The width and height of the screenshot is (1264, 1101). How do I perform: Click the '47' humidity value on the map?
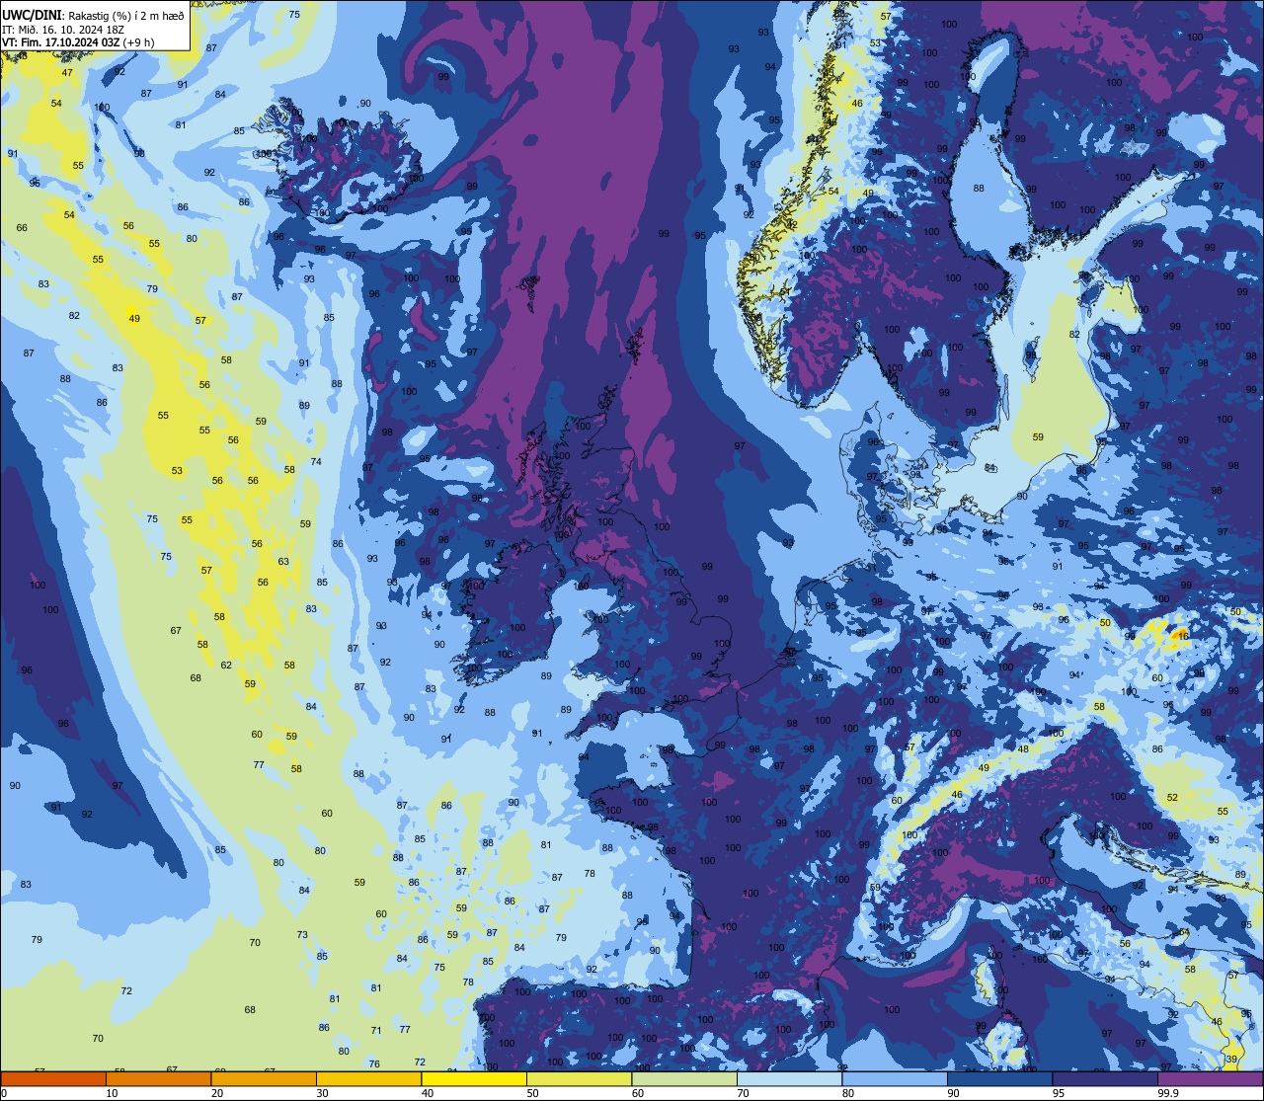pos(67,72)
